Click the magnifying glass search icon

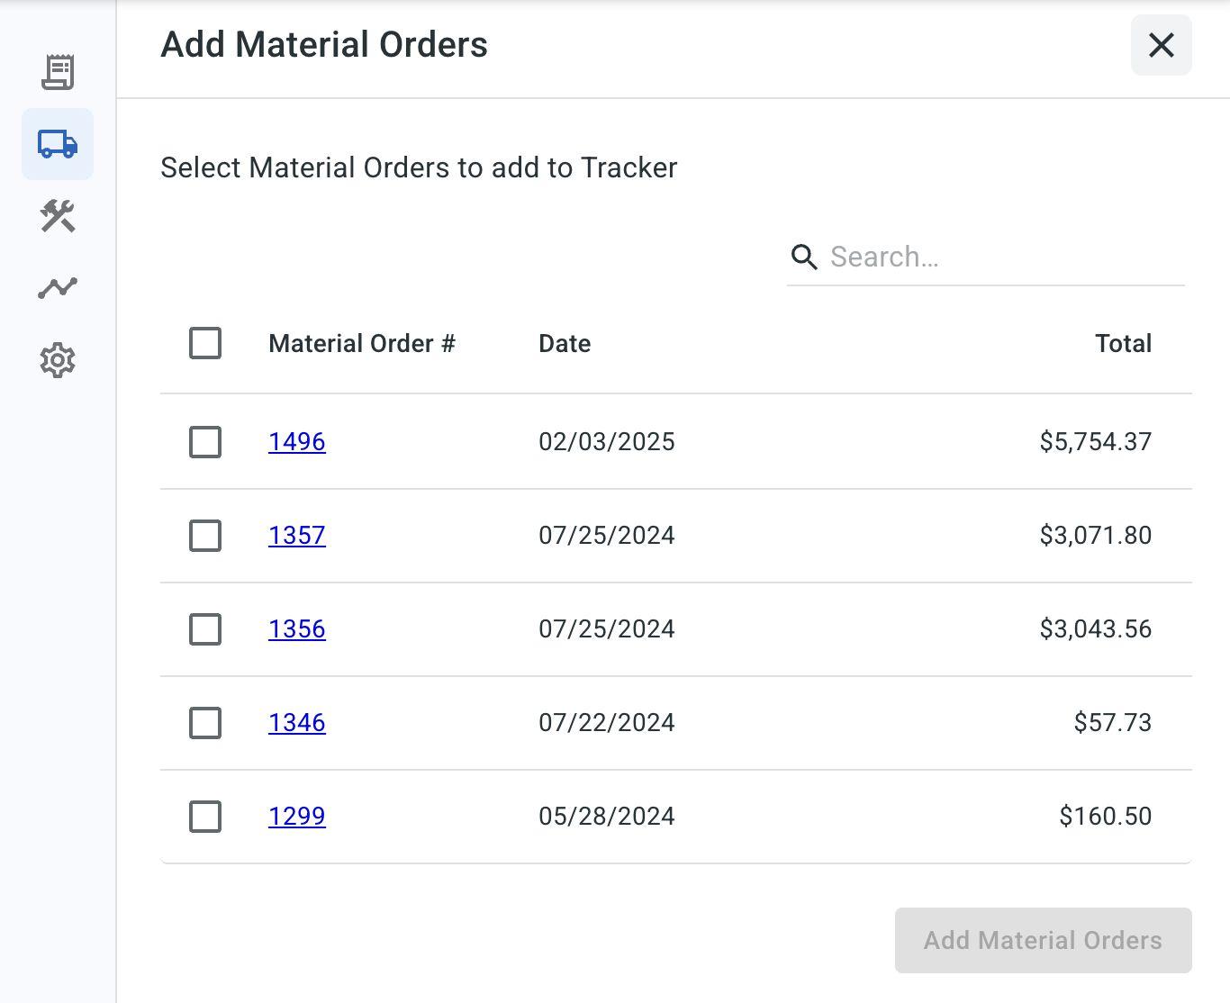tap(804, 258)
